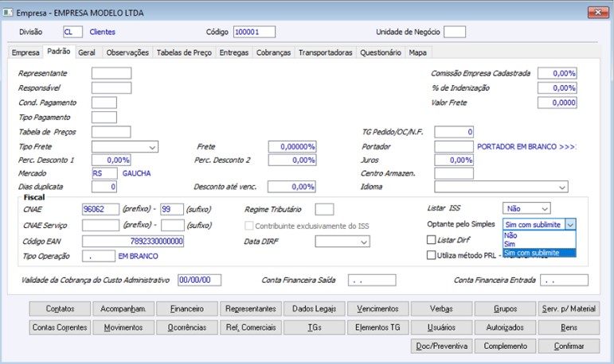The height and width of the screenshot is (364, 614).
Task: Open the Grupos button
Action: 505,308
